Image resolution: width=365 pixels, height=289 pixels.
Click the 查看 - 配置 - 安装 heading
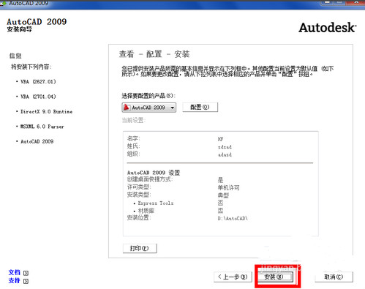[x=154, y=54]
